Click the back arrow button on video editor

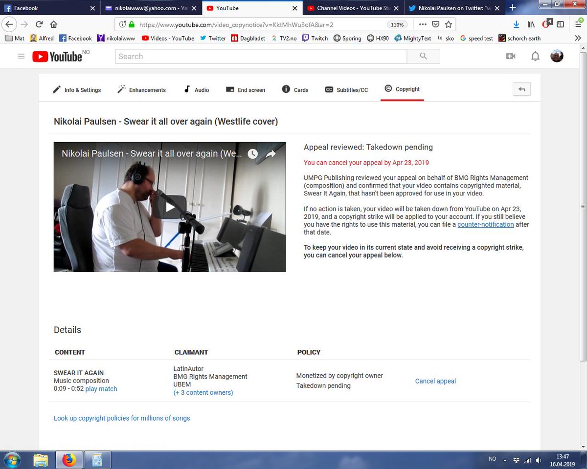click(x=521, y=89)
